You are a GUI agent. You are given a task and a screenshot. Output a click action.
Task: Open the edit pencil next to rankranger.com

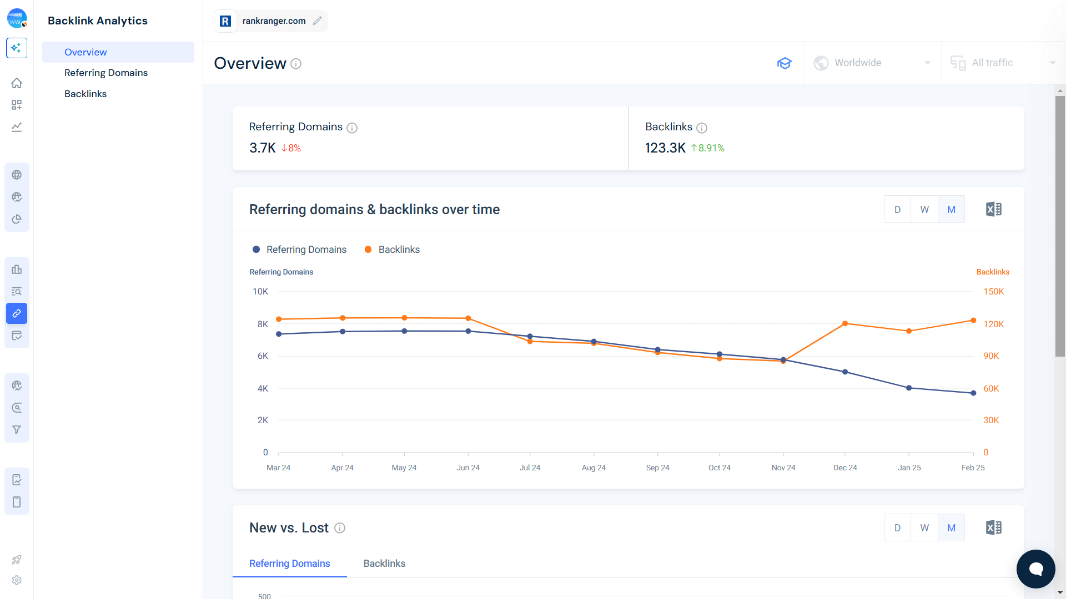318,21
